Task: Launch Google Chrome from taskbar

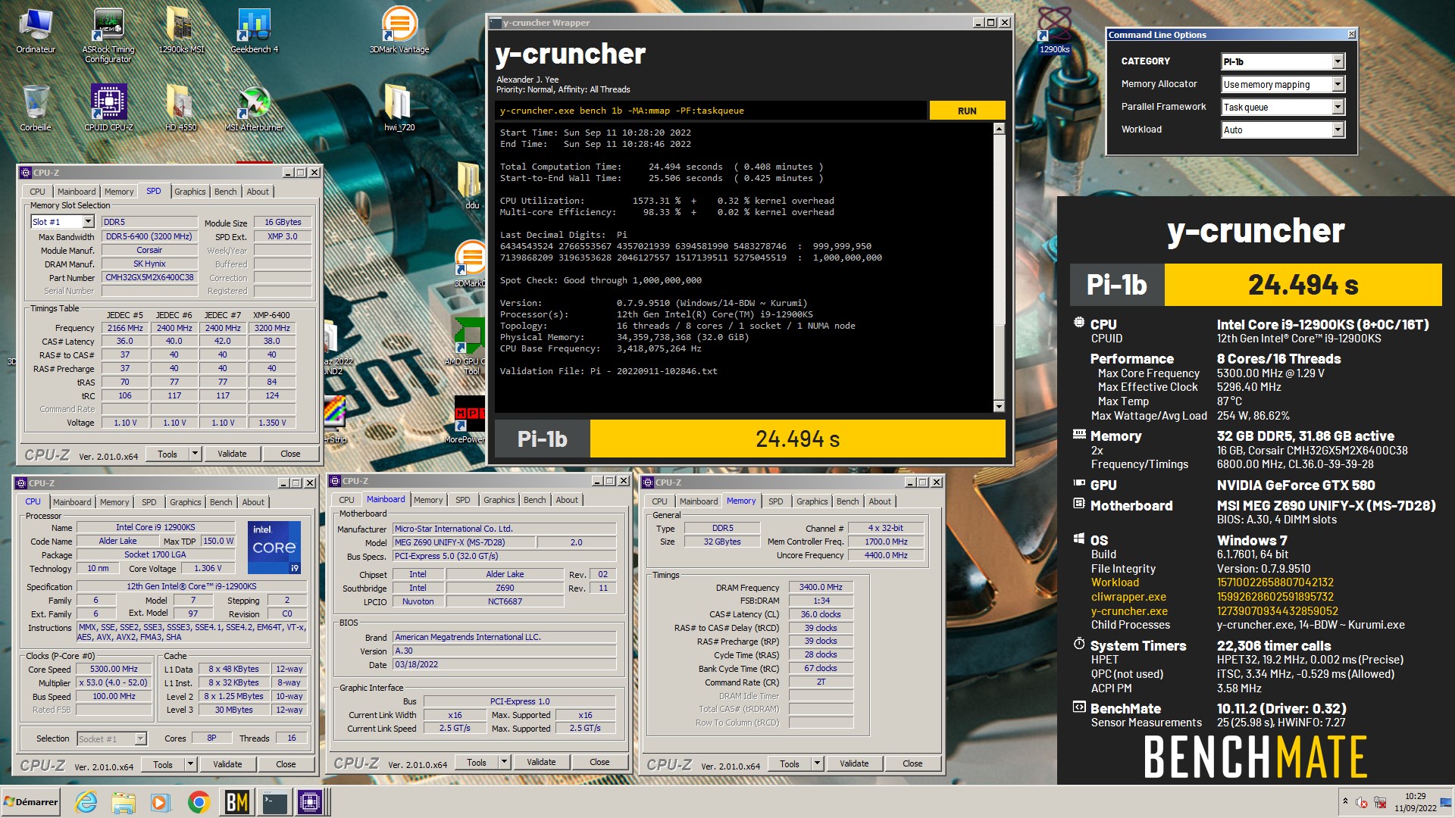Action: 199,802
